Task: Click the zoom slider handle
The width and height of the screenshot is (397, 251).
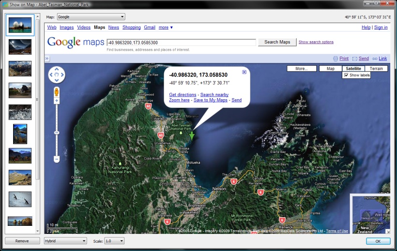Action: pyautogui.click(x=57, y=133)
